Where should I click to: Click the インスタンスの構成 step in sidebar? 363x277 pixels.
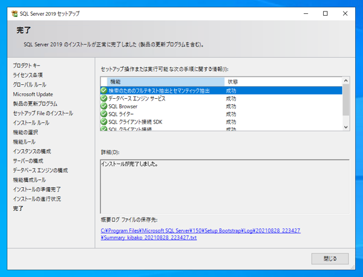pos(31,152)
